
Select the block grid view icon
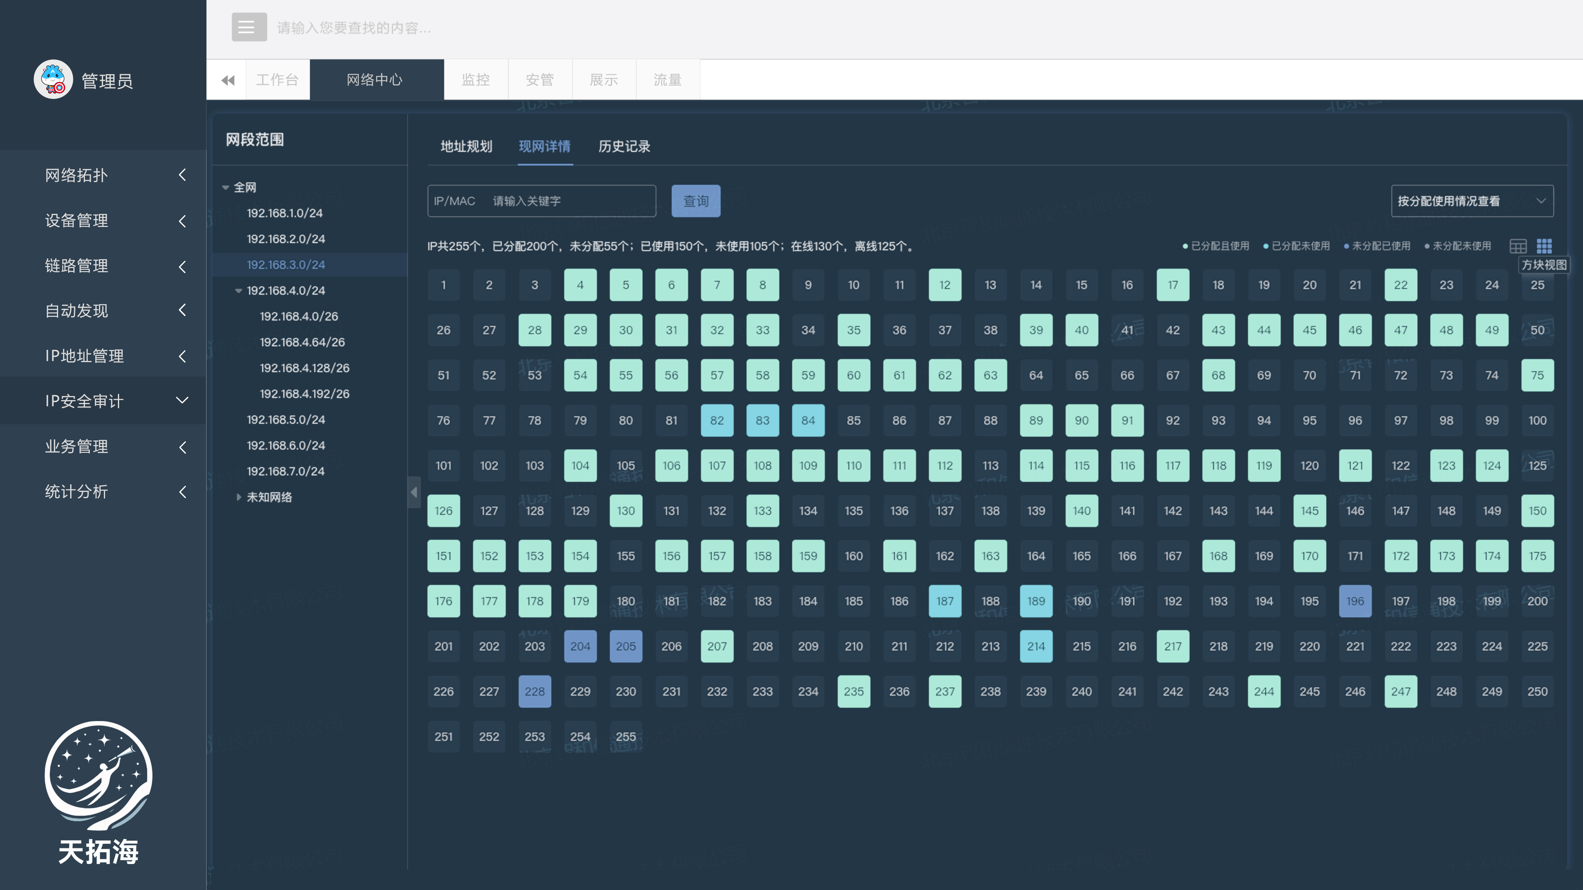pos(1544,246)
